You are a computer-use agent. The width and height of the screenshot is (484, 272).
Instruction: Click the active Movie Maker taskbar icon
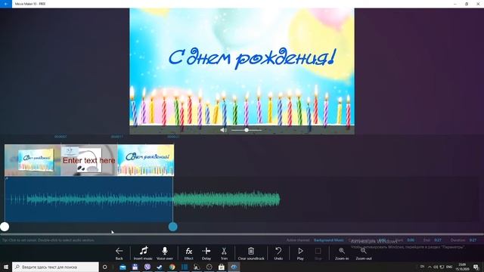[x=234, y=267]
